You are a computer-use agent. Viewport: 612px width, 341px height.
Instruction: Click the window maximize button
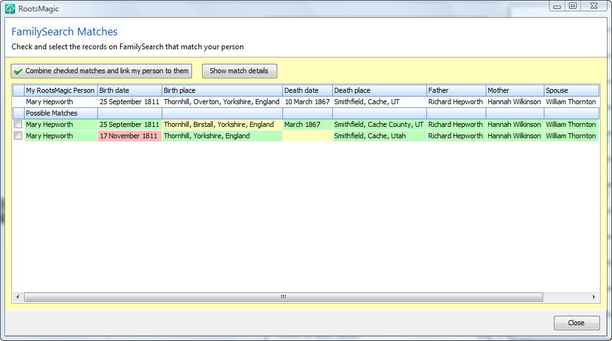(x=573, y=6)
